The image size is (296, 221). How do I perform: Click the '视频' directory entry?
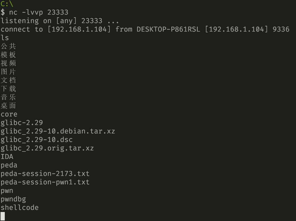coord(8,63)
